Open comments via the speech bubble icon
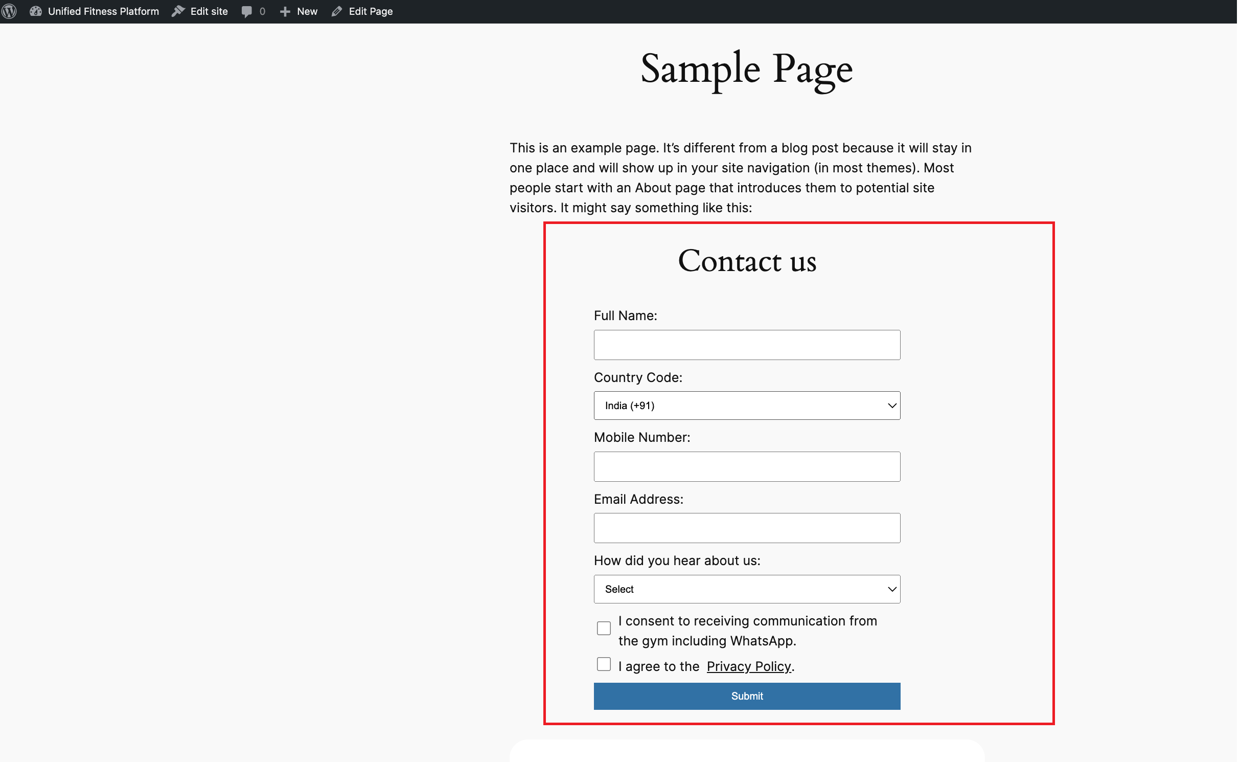The image size is (1240, 762). coord(247,11)
